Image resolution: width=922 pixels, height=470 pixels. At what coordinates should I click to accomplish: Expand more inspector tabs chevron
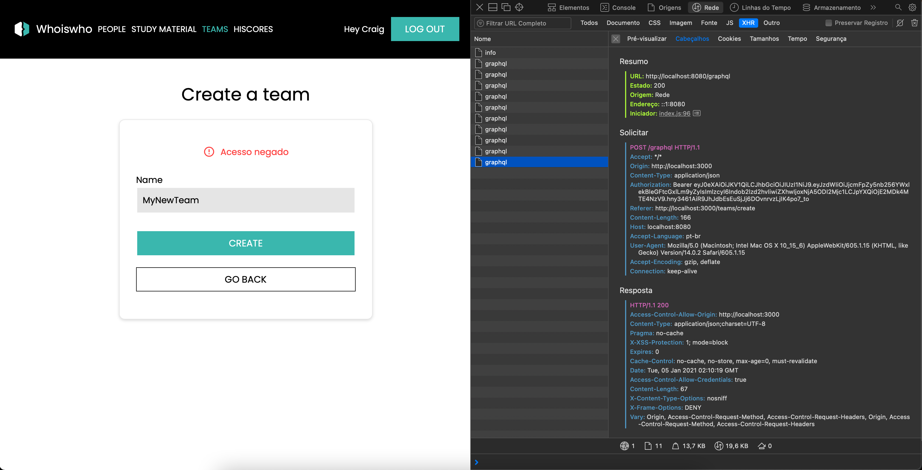(873, 7)
